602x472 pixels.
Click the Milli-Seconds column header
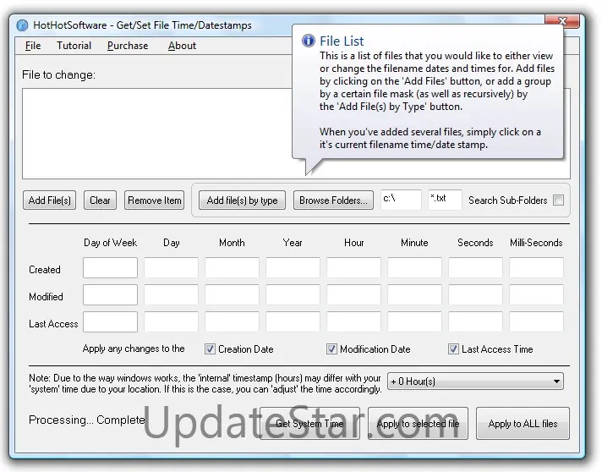coord(536,243)
